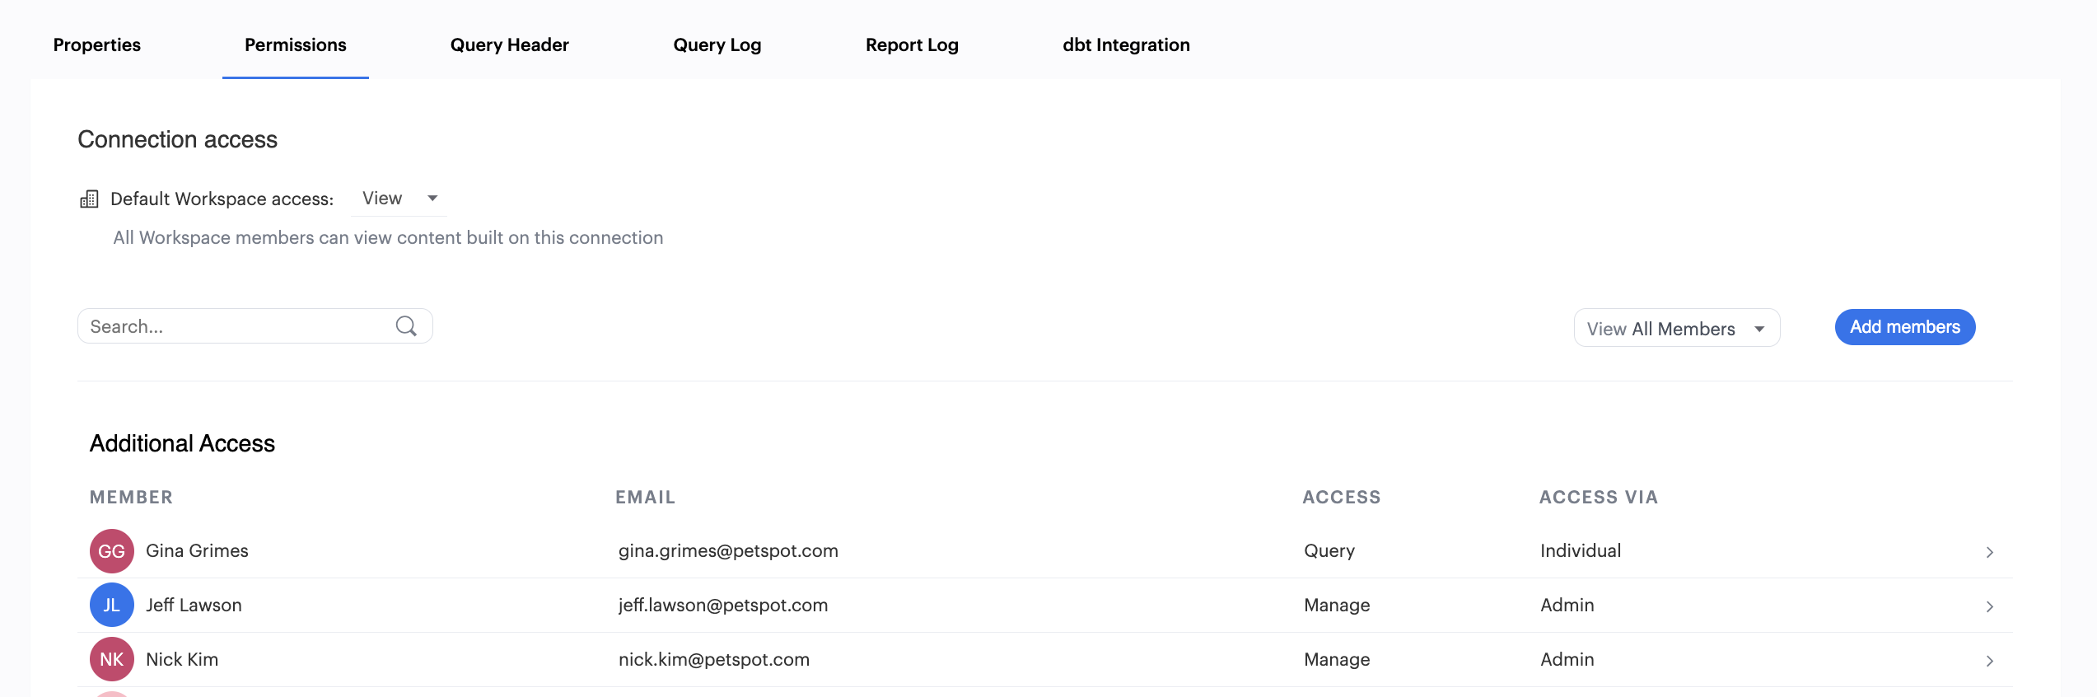Click the workspace building icon
Viewport: 2097px width, 697px height.
pyautogui.click(x=89, y=199)
